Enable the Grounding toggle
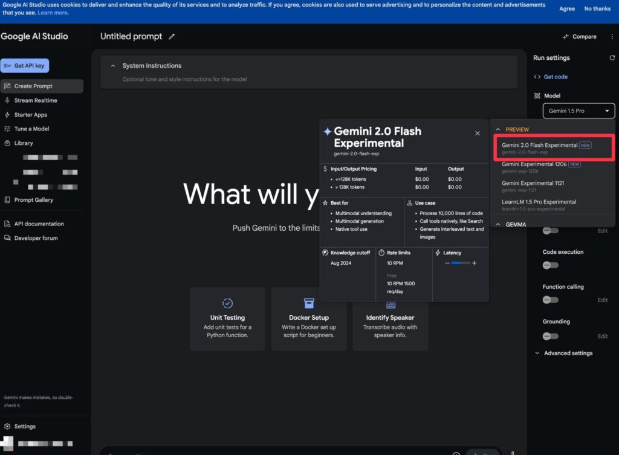 coord(550,336)
